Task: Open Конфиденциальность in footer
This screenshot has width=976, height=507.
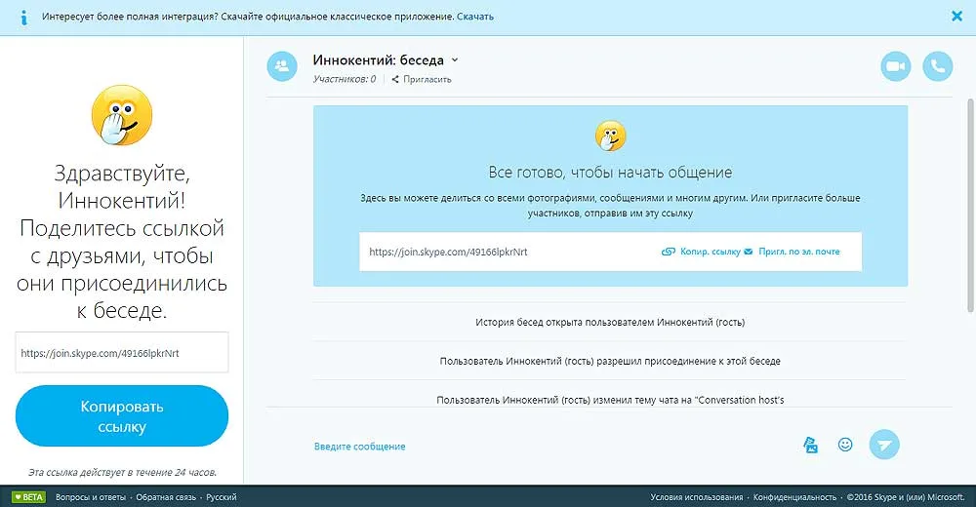Action: [x=794, y=497]
